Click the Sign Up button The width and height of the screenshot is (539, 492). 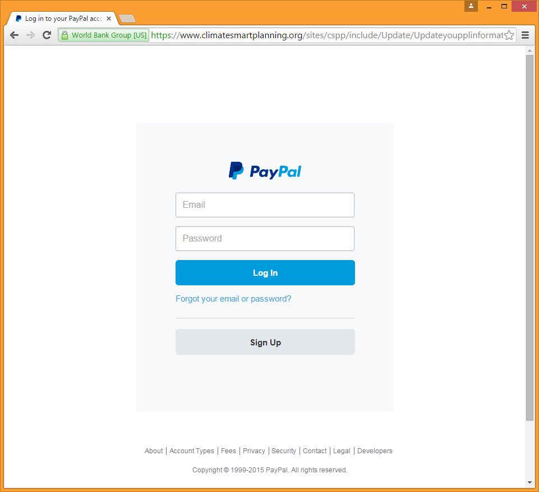(x=265, y=342)
